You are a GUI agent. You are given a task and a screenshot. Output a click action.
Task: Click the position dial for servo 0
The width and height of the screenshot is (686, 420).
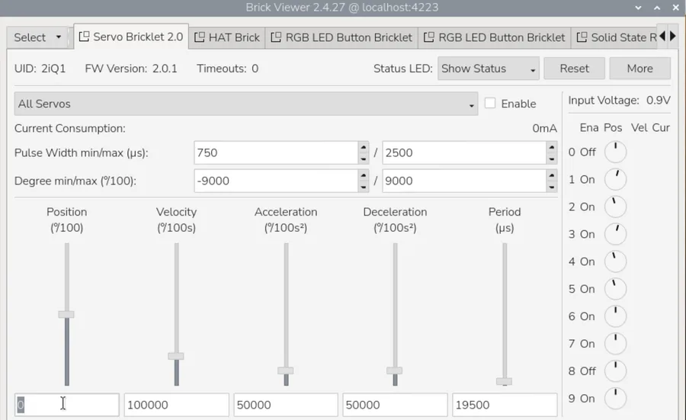pyautogui.click(x=615, y=152)
